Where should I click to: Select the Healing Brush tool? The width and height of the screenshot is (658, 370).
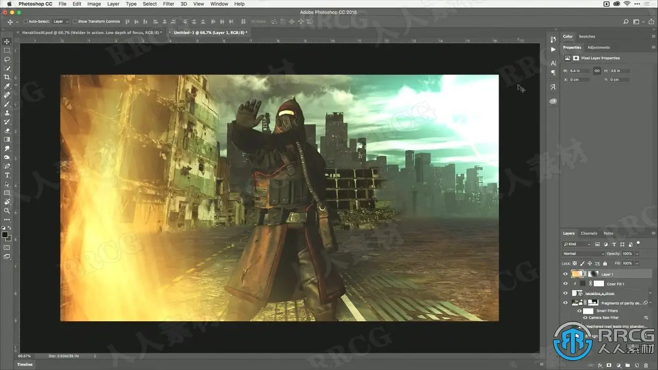coord(7,95)
